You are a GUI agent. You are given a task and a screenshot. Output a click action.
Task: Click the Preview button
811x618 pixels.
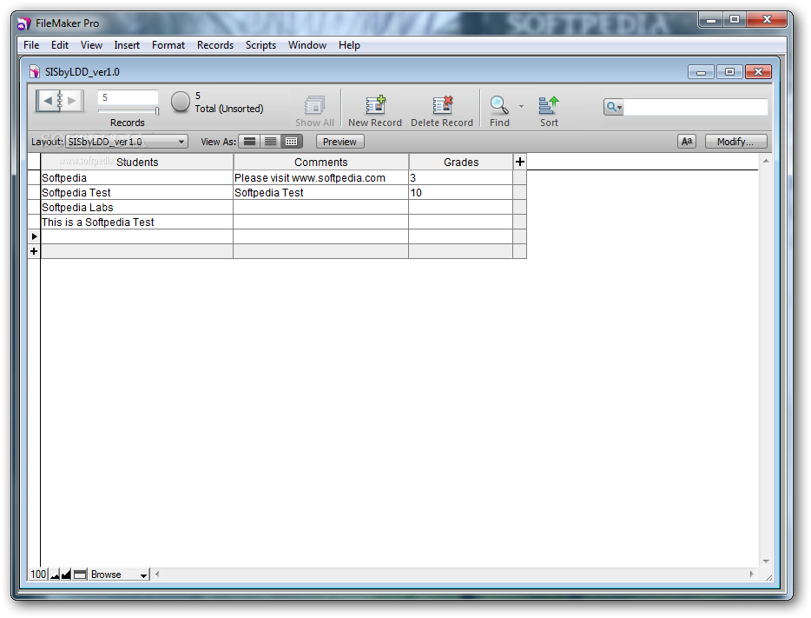point(340,142)
